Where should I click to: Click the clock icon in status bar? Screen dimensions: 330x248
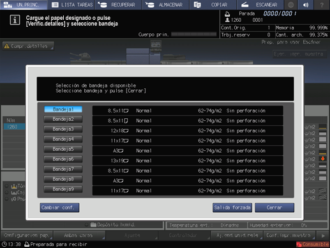tap(4, 244)
